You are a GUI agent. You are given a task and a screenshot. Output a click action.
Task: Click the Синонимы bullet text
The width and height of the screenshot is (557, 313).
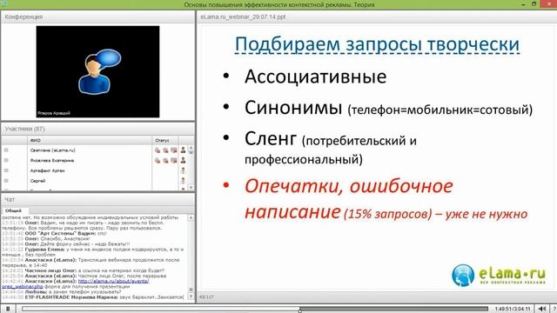click(x=293, y=108)
